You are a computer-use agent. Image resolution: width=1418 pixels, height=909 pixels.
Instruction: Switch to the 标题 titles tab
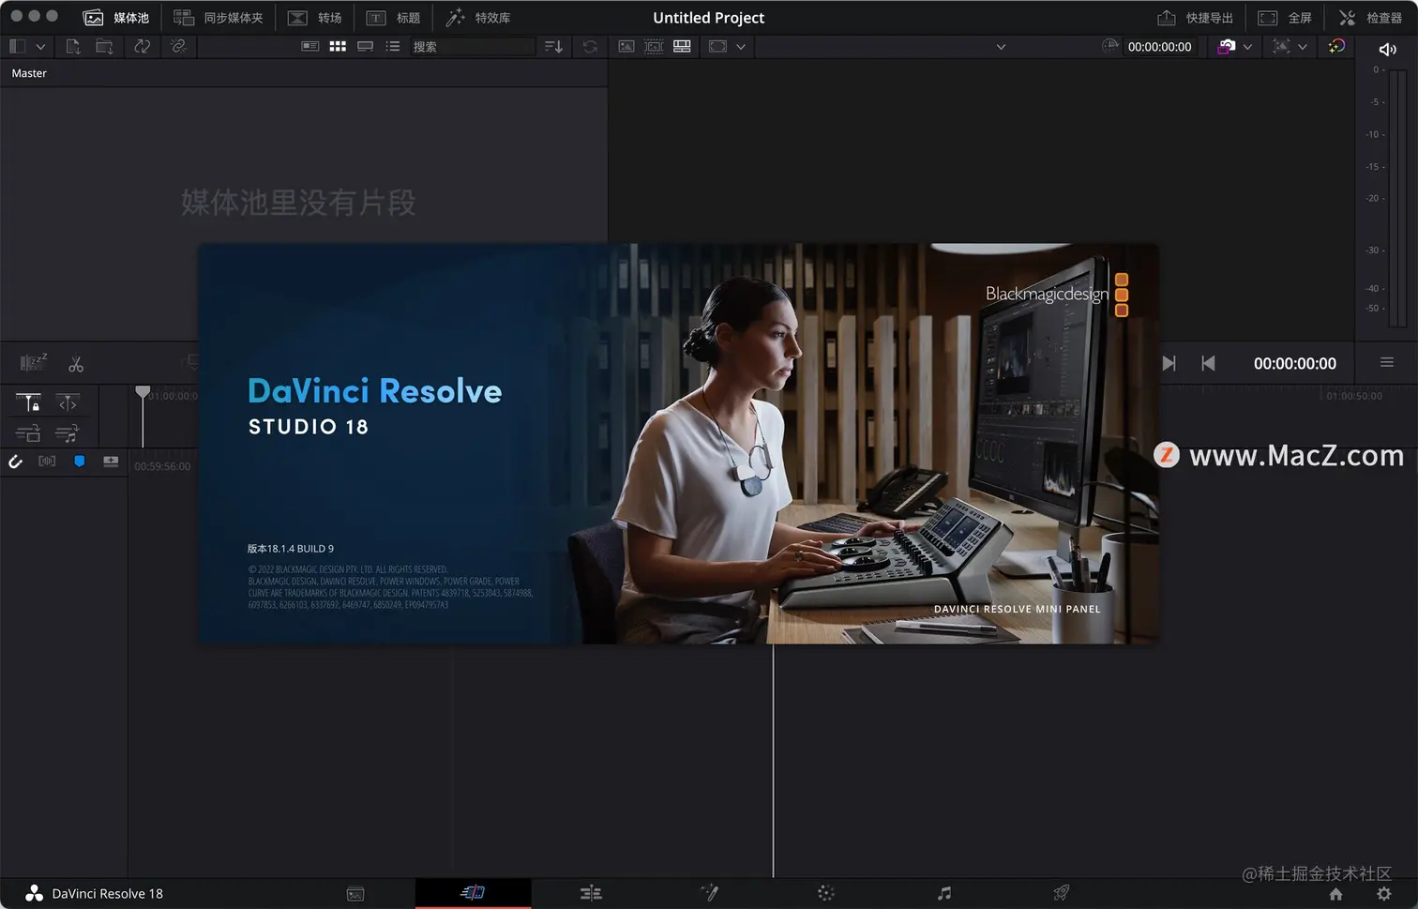coord(393,18)
